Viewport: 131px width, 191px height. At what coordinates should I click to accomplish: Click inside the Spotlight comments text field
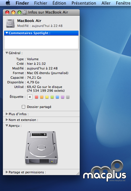tap(41, 42)
